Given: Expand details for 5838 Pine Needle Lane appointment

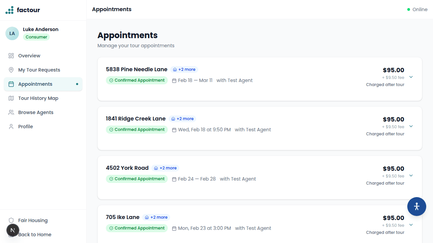Looking at the screenshot, I should pyautogui.click(x=411, y=77).
